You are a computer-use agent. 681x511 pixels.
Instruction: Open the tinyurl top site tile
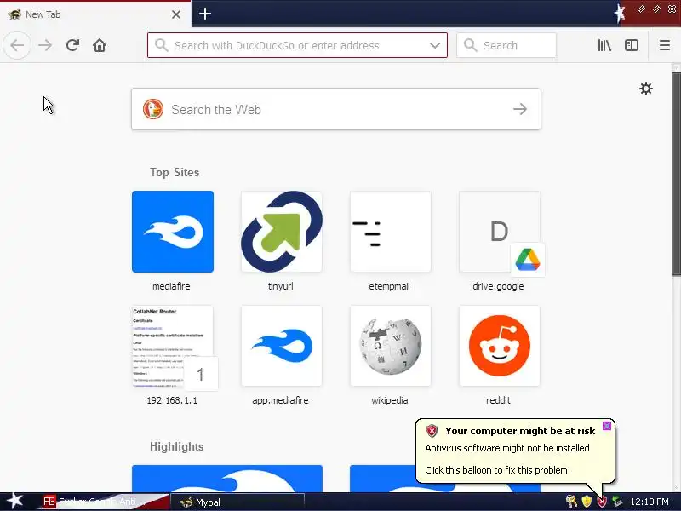coord(282,232)
